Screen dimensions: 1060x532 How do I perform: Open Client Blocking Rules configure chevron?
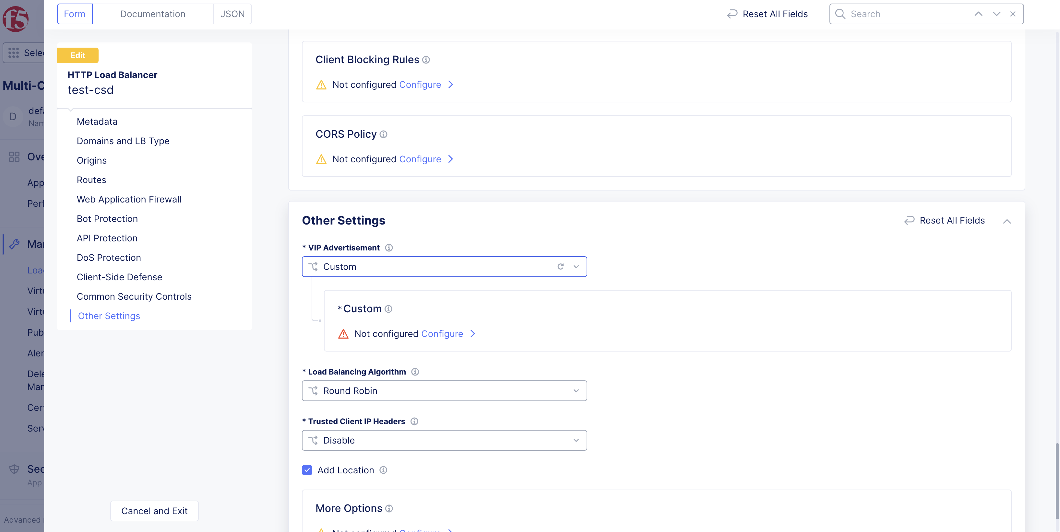tap(451, 85)
